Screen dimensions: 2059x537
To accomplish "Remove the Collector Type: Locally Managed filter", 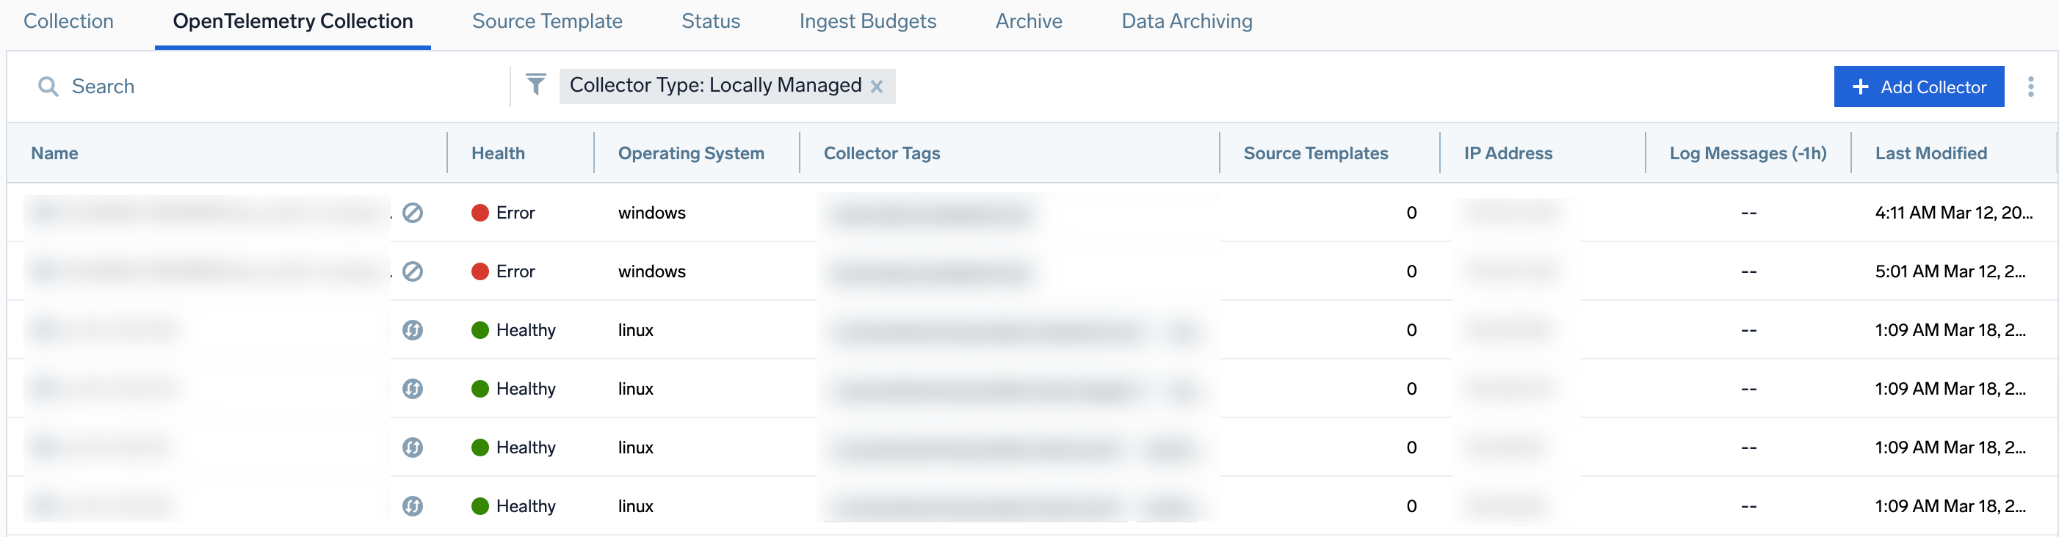I will coord(877,87).
